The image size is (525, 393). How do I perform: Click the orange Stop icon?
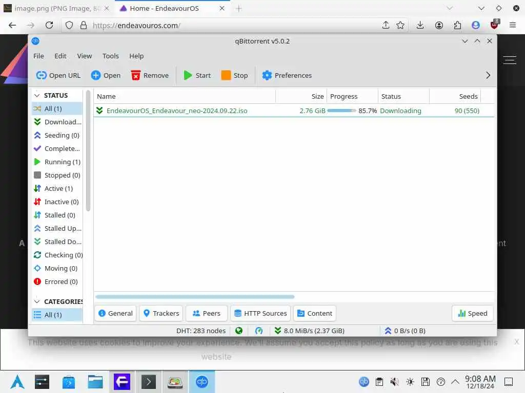pyautogui.click(x=226, y=75)
